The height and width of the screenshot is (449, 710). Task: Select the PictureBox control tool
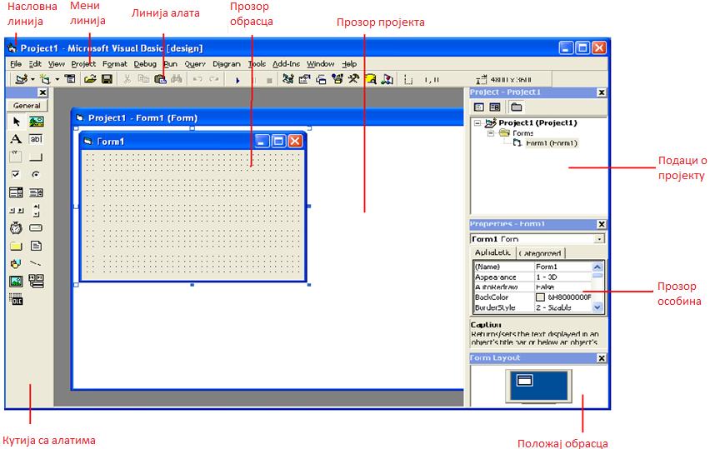36,122
